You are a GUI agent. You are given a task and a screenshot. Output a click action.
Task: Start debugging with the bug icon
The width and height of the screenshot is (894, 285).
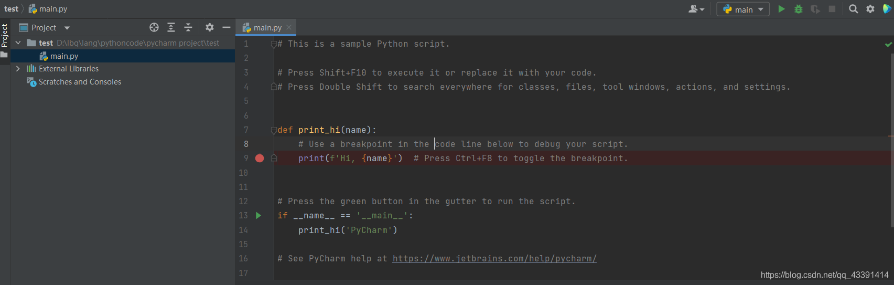tap(798, 9)
